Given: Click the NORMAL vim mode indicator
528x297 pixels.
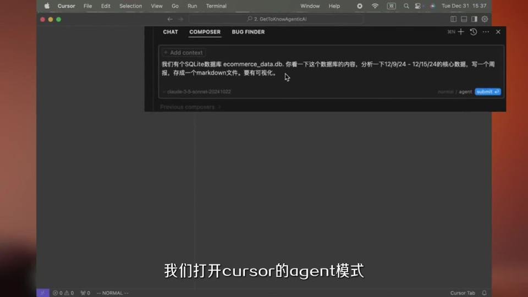Looking at the screenshot, I should (112, 293).
